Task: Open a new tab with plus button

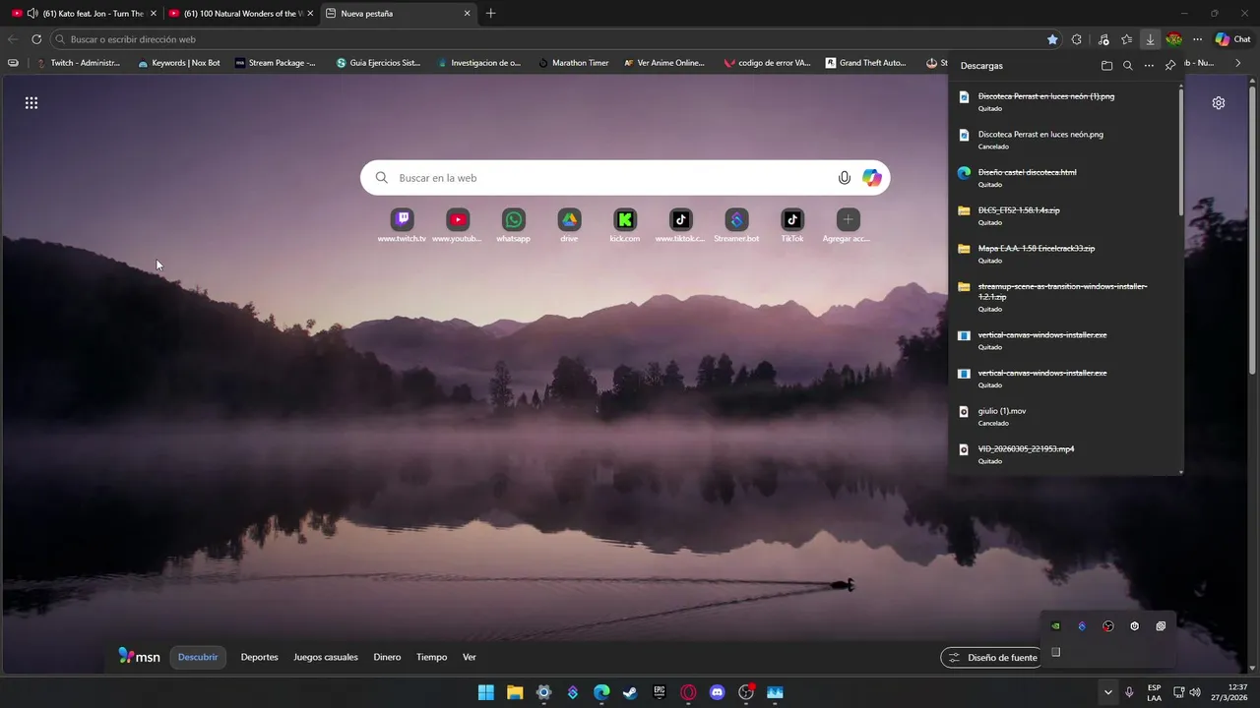Action: click(490, 13)
